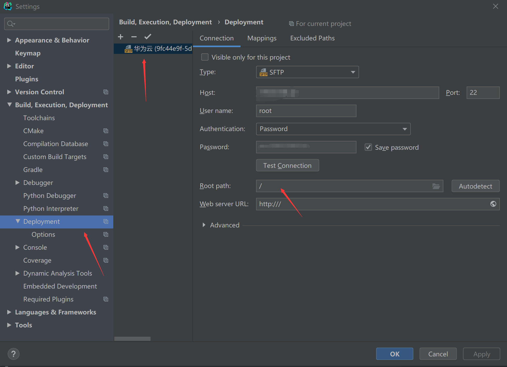Screen dimensions: 507x367
Task: Enable Visible only for this project
Action: pos(205,57)
